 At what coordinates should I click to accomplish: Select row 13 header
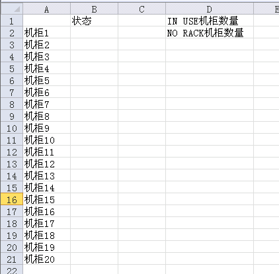pos(12,163)
